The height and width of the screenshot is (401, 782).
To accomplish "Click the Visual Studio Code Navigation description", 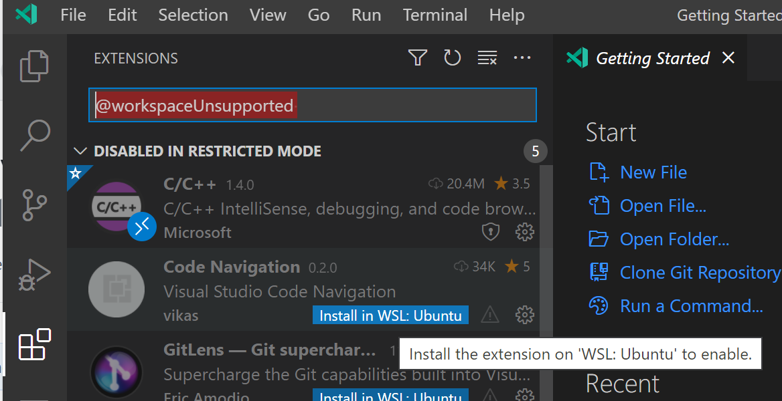I will pyautogui.click(x=280, y=291).
